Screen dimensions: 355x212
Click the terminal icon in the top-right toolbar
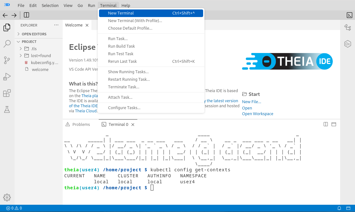[x=349, y=15]
